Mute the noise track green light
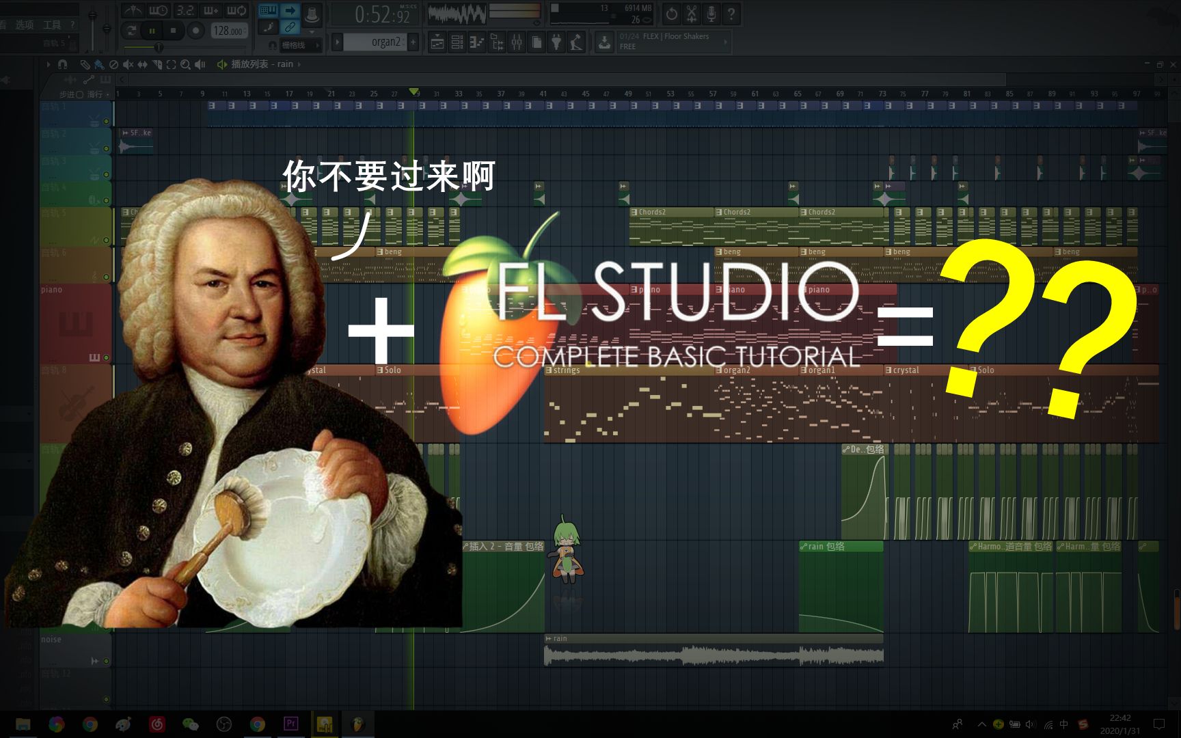Image resolution: width=1181 pixels, height=738 pixels. [106, 661]
